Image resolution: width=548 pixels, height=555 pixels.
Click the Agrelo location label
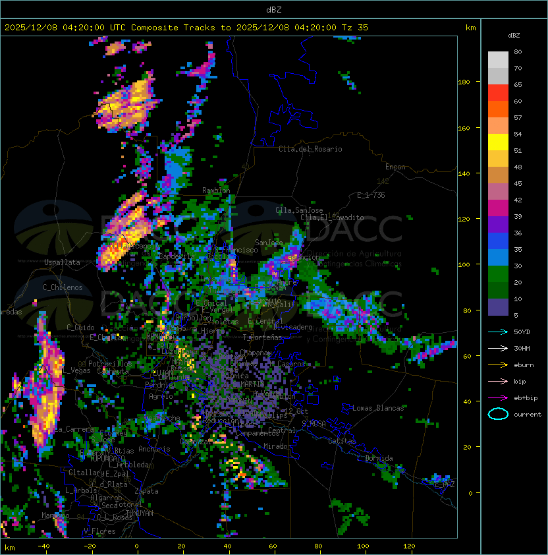click(161, 396)
